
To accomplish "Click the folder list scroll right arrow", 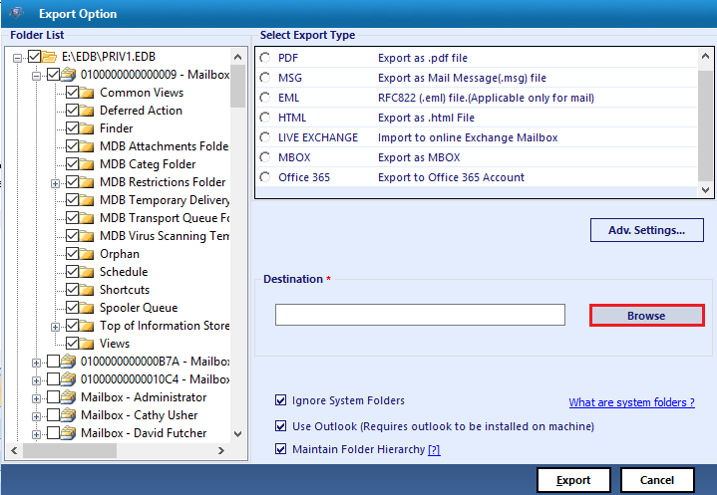I will click(221, 451).
